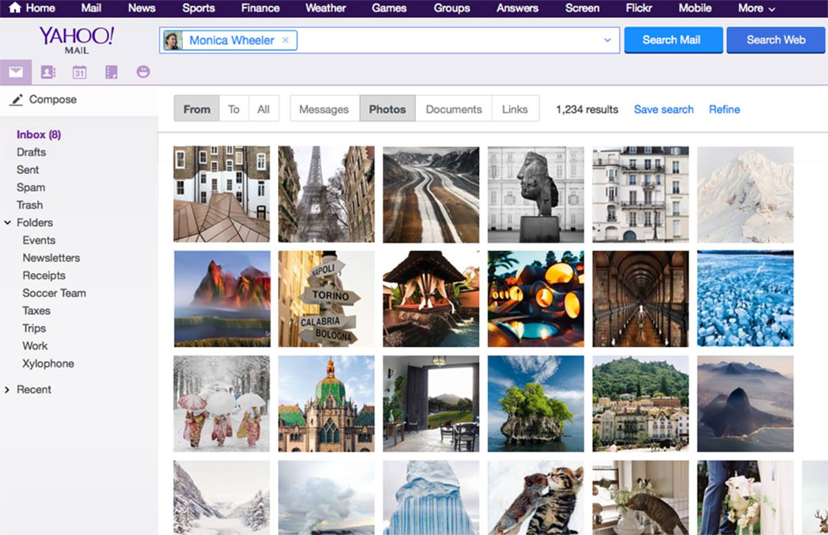Screen dimensions: 828x535
Task: Open the Contacts icon
Action: point(48,72)
